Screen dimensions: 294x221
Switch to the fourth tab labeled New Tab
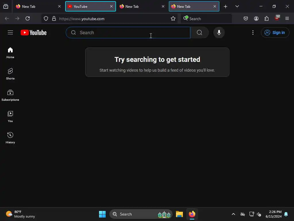(x=194, y=6)
